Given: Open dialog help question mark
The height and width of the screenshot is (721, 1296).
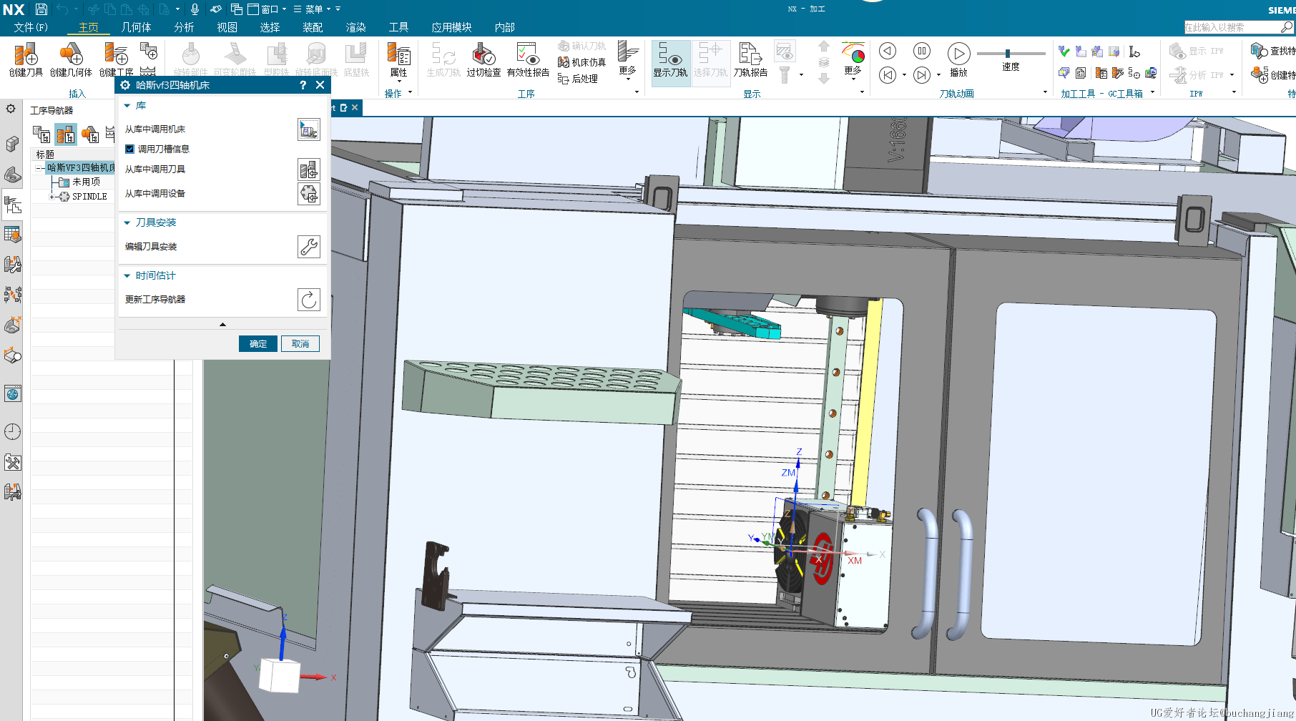Looking at the screenshot, I should tap(303, 85).
